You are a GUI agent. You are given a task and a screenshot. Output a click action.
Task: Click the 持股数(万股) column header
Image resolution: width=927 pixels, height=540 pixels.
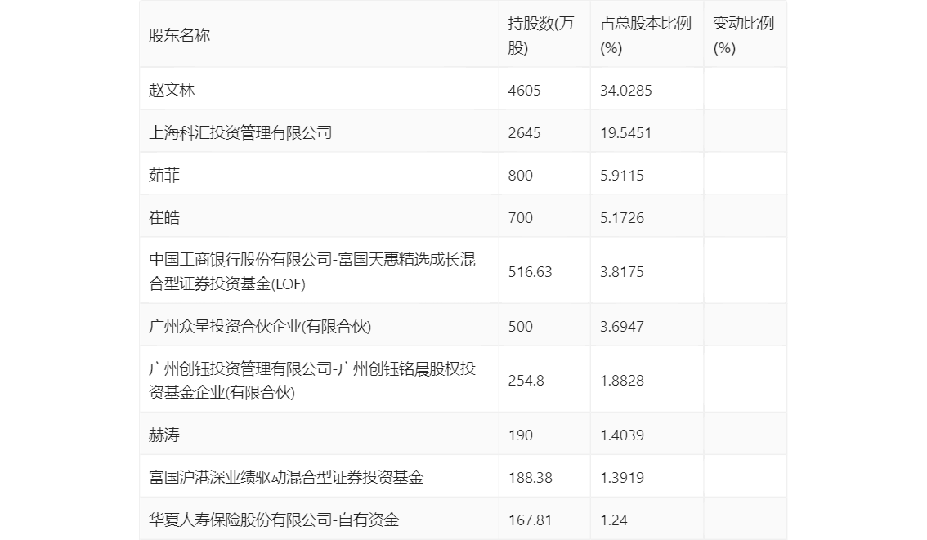(x=540, y=35)
